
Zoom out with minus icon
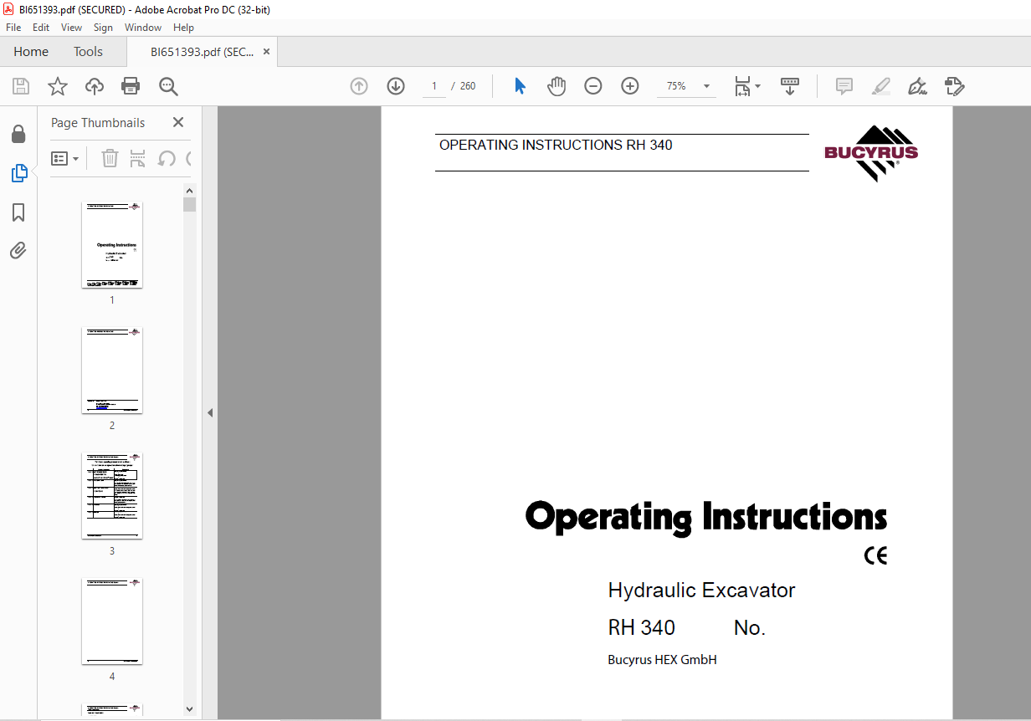point(593,86)
